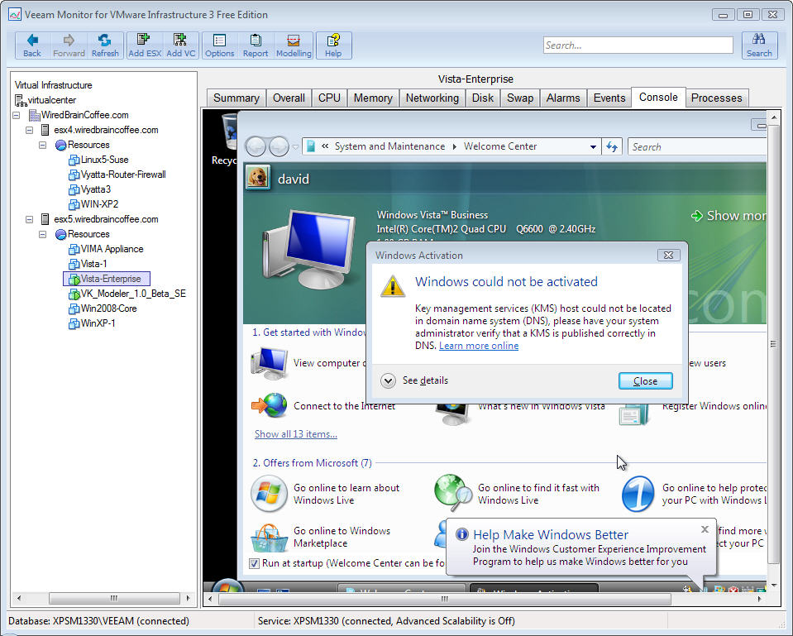This screenshot has width=793, height=636.
Task: Click the binoculars Search button
Action: pos(759,45)
